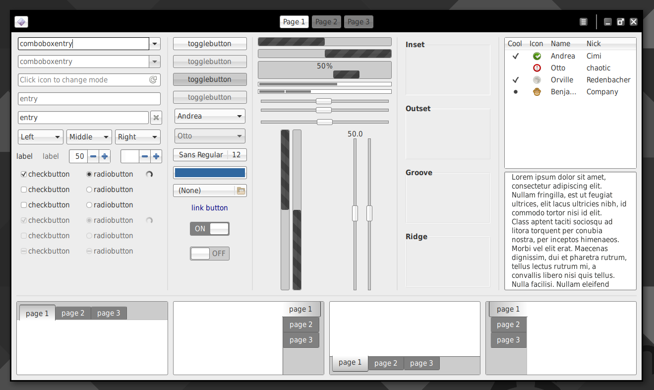Click the vertical slider handle under 50.0

click(x=355, y=213)
